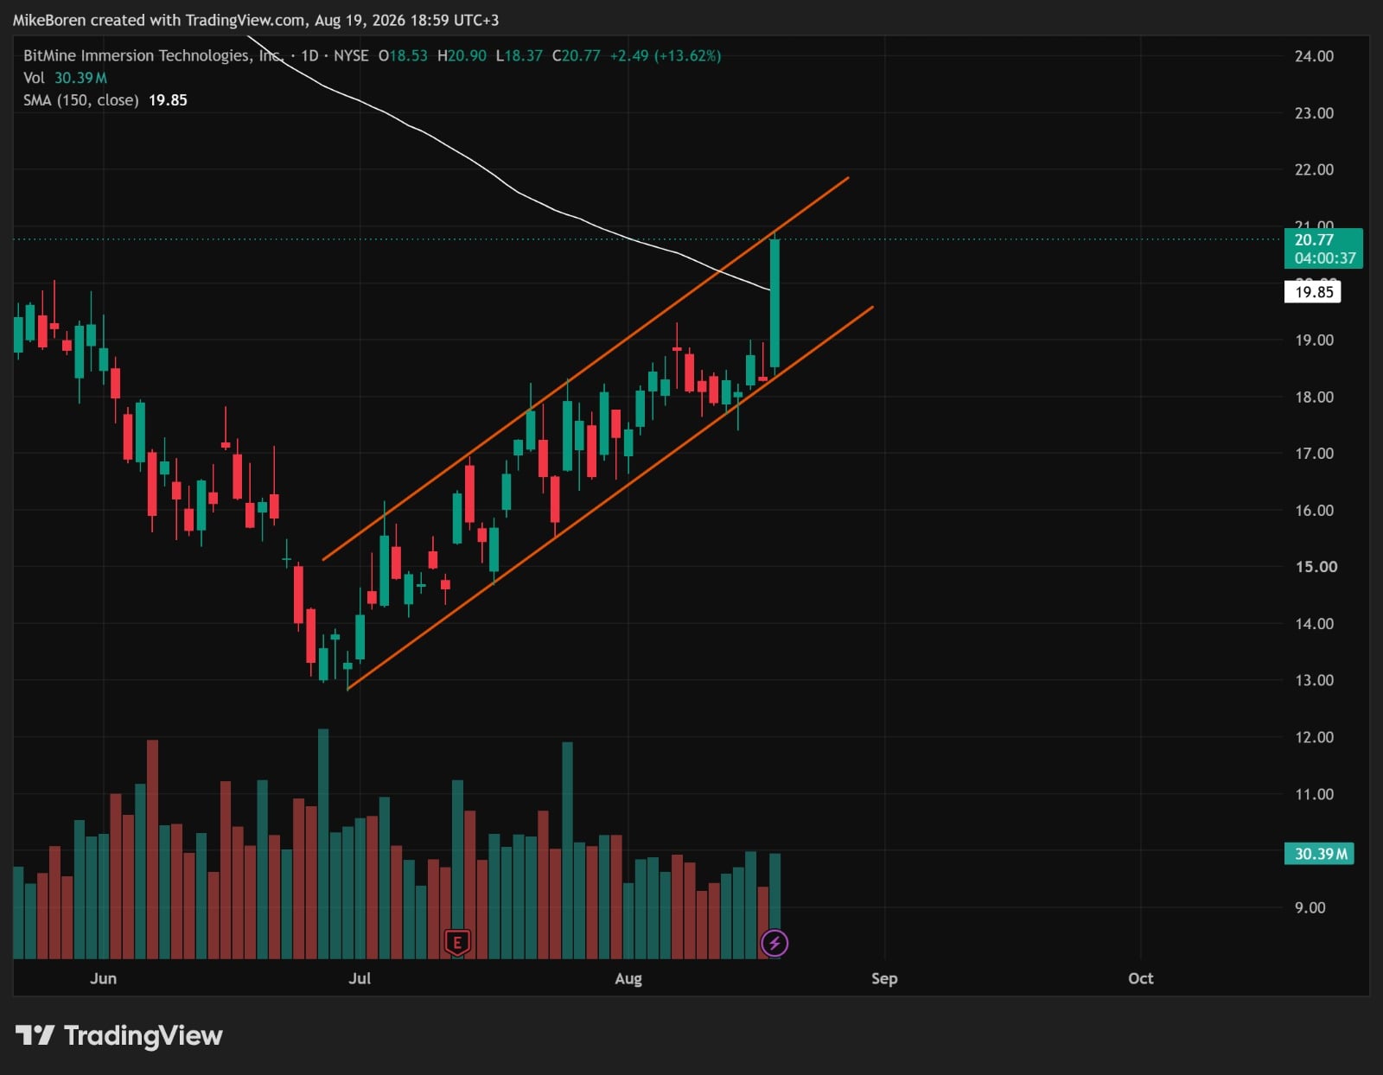Select the upper orange channel trendline
This screenshot has width=1383, height=1075.
pyautogui.click(x=586, y=369)
